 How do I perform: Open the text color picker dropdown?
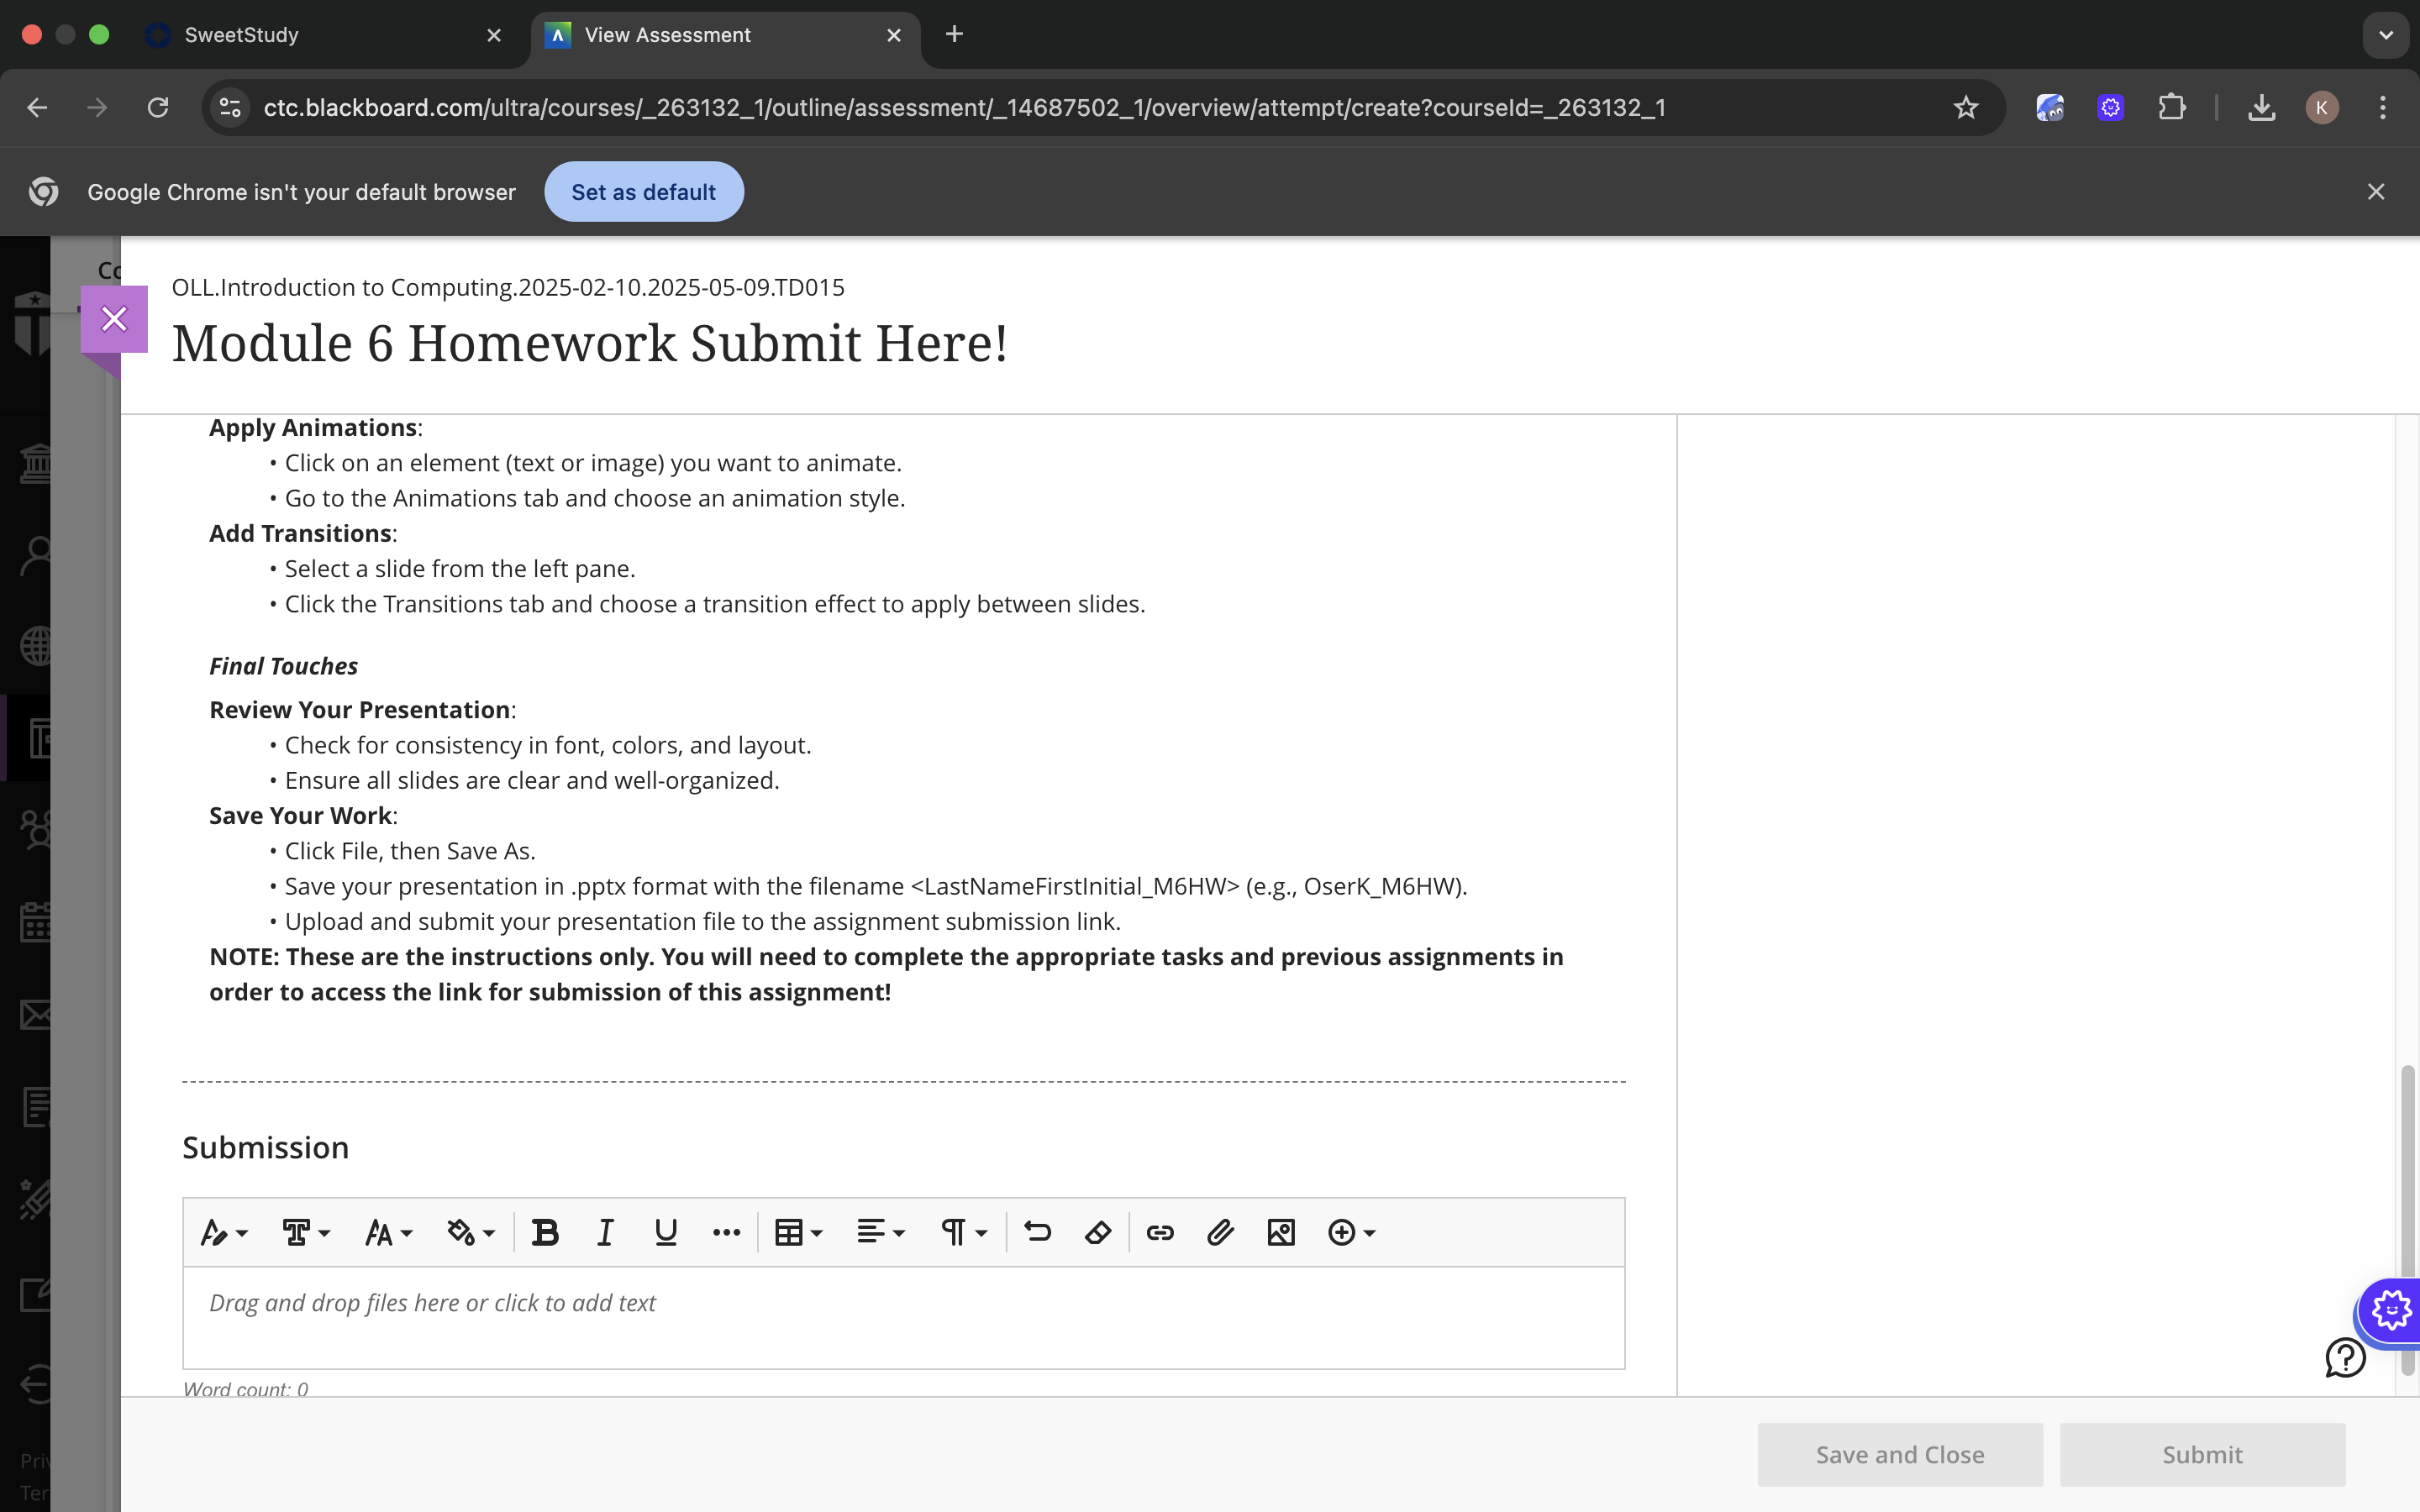470,1233
